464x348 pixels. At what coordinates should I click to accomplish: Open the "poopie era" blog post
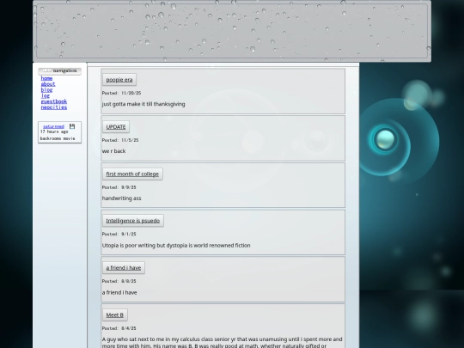click(119, 80)
